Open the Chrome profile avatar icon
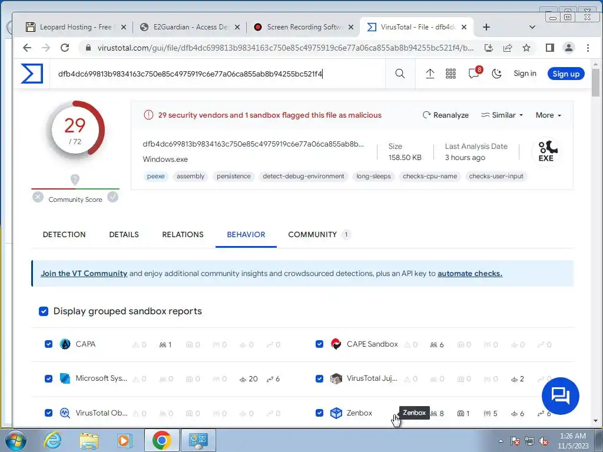This screenshot has width=603, height=452. pos(568,48)
